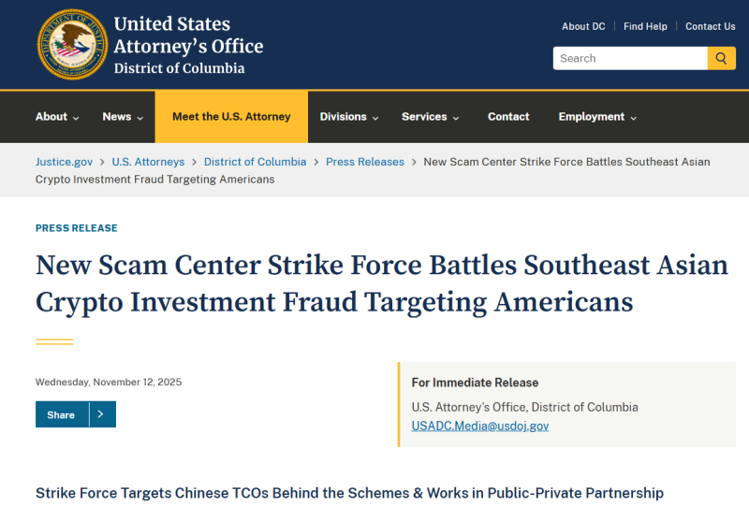Screen dimensions: 749x520
Task: Navigate to U.S. Attorneys breadcrumb
Action: point(148,162)
